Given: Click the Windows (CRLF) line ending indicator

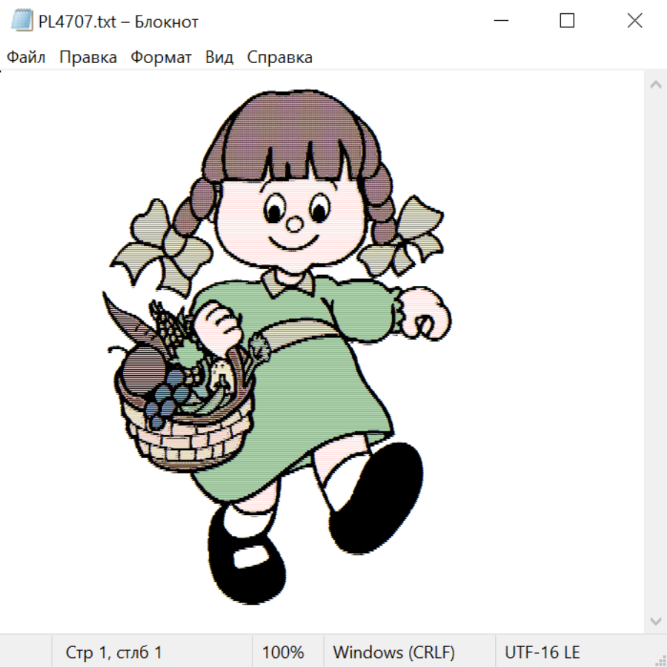Looking at the screenshot, I should pos(394,652).
